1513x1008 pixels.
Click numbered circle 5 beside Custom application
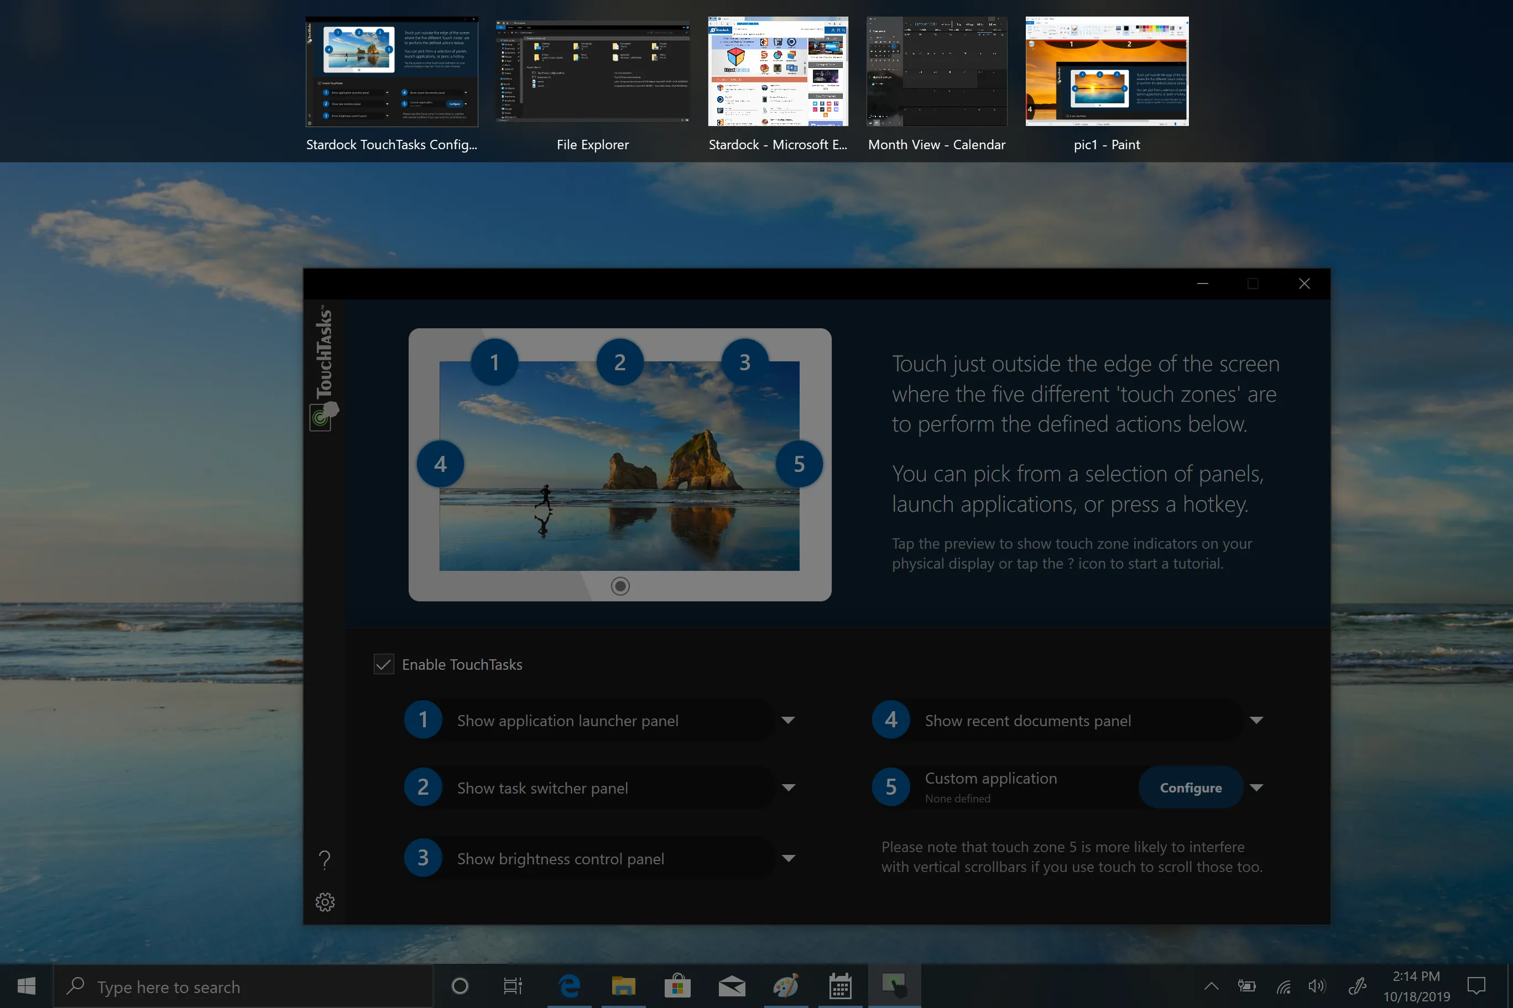(890, 787)
